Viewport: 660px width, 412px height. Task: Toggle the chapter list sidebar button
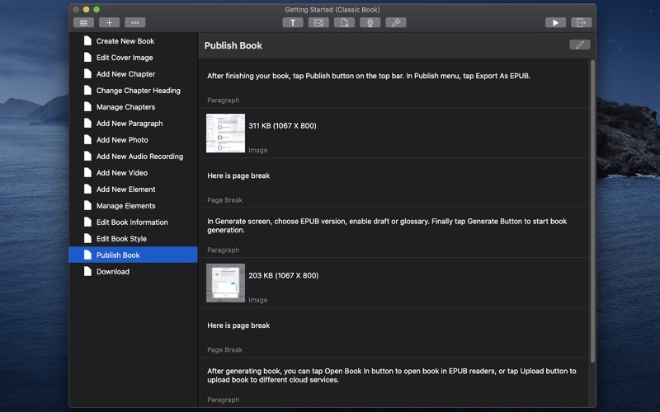coord(83,23)
